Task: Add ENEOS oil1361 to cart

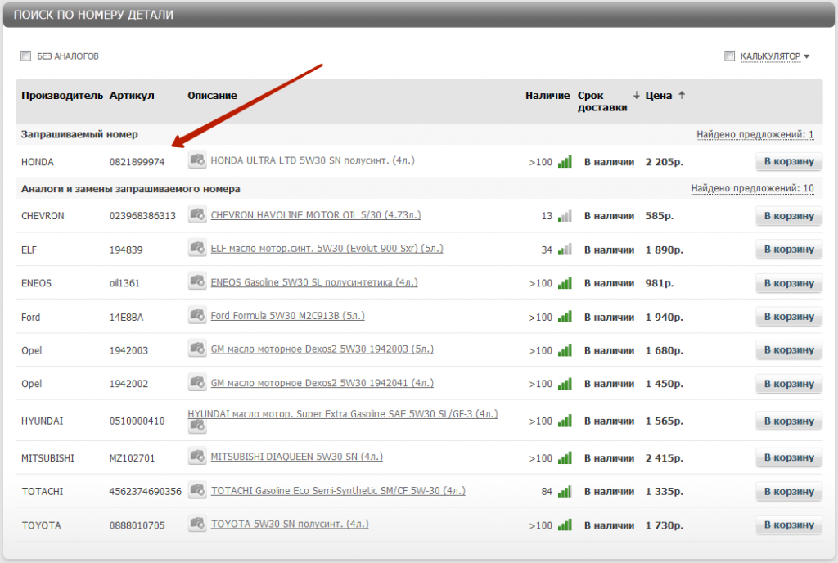Action: tap(789, 283)
